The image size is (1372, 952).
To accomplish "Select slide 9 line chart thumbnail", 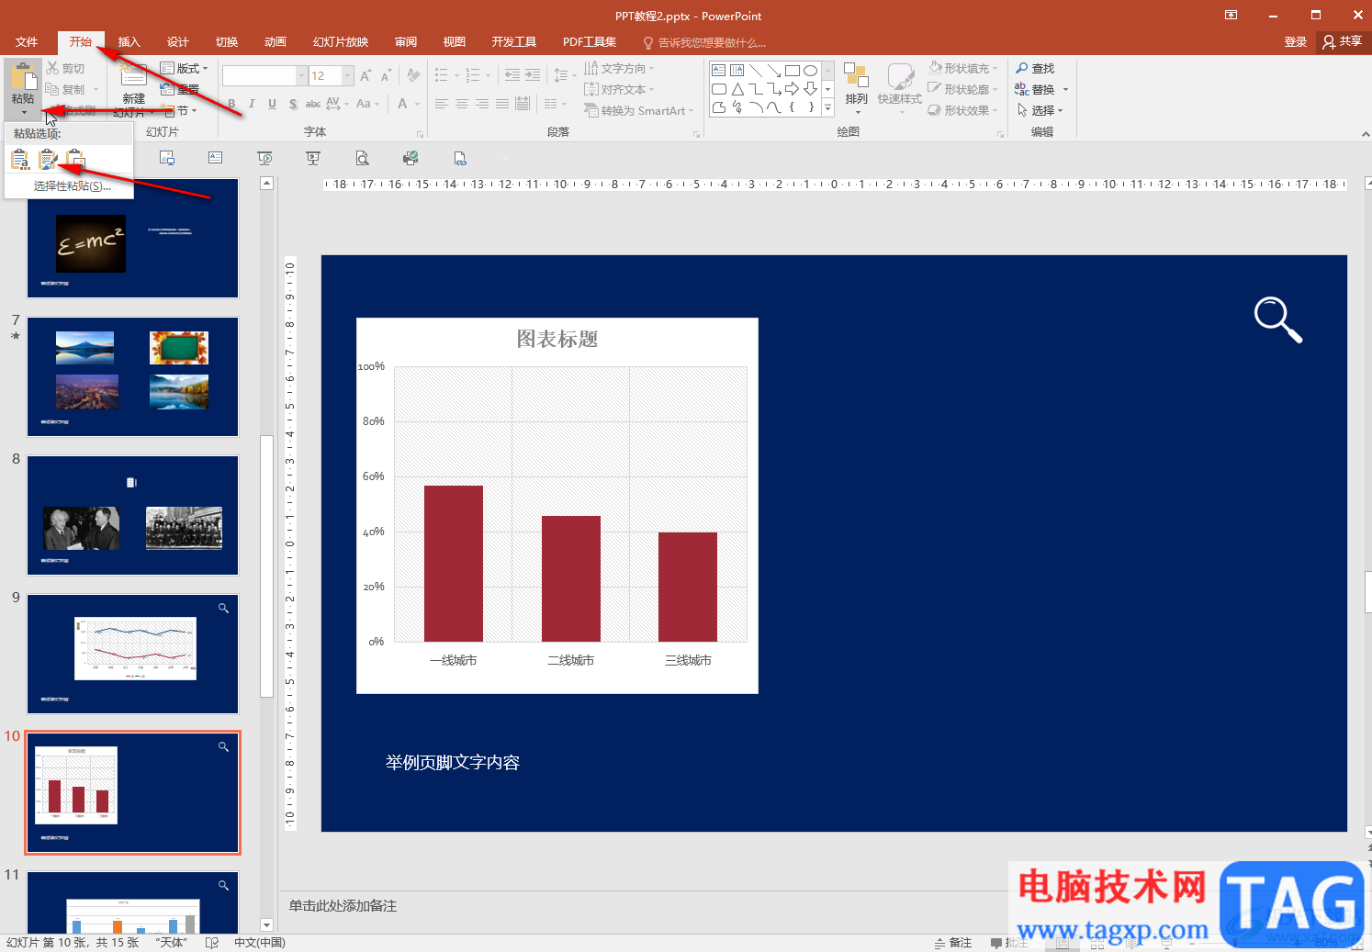I will pyautogui.click(x=133, y=655).
